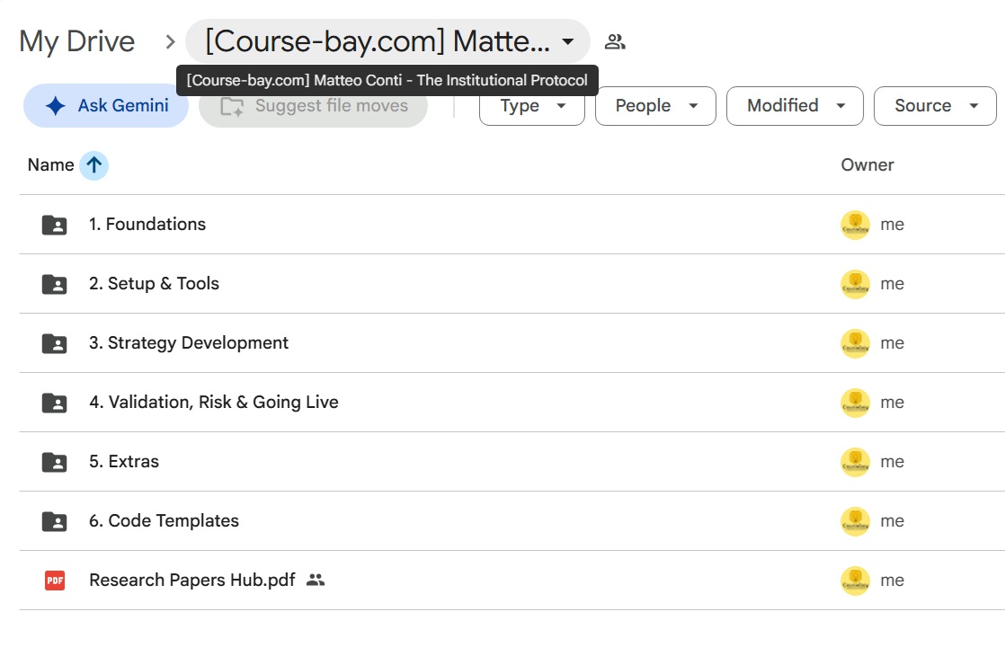The width and height of the screenshot is (1005, 665).
Task: Go to My Drive breadcrumb
Action: (x=77, y=41)
